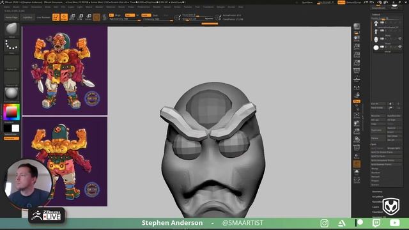Click the Frame mesh icon
This screenshot has height=230, width=409.
(357, 115)
